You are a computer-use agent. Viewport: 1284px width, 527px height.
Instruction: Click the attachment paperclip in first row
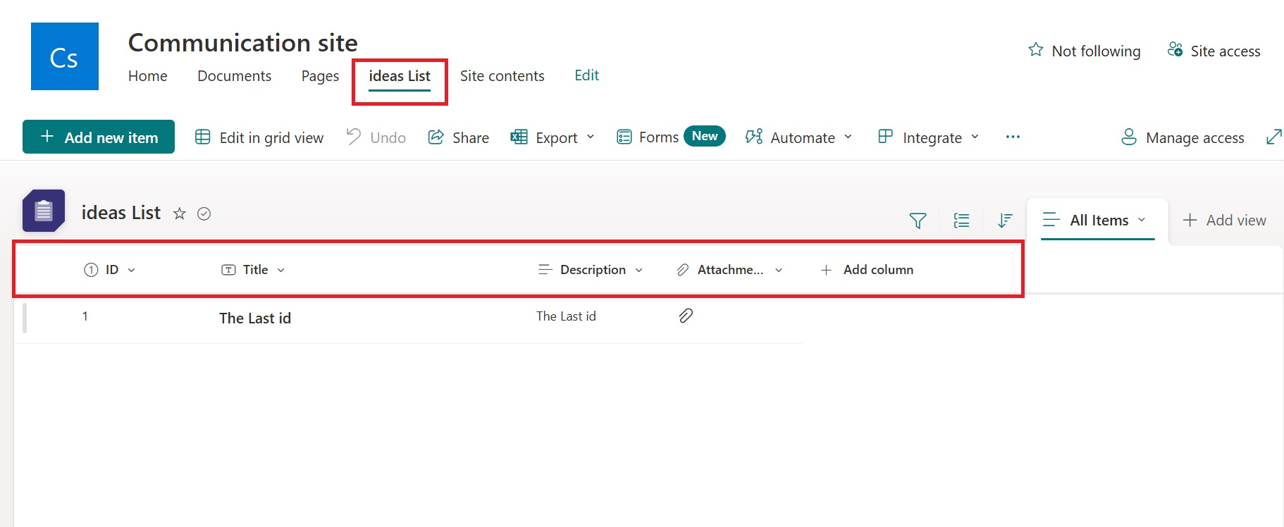[686, 316]
